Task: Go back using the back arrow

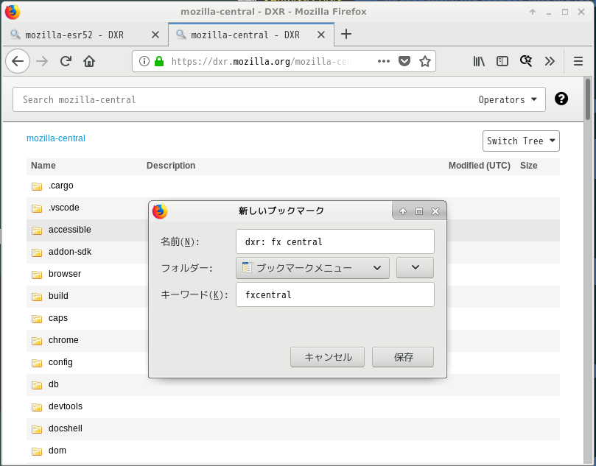Action: pyautogui.click(x=18, y=61)
